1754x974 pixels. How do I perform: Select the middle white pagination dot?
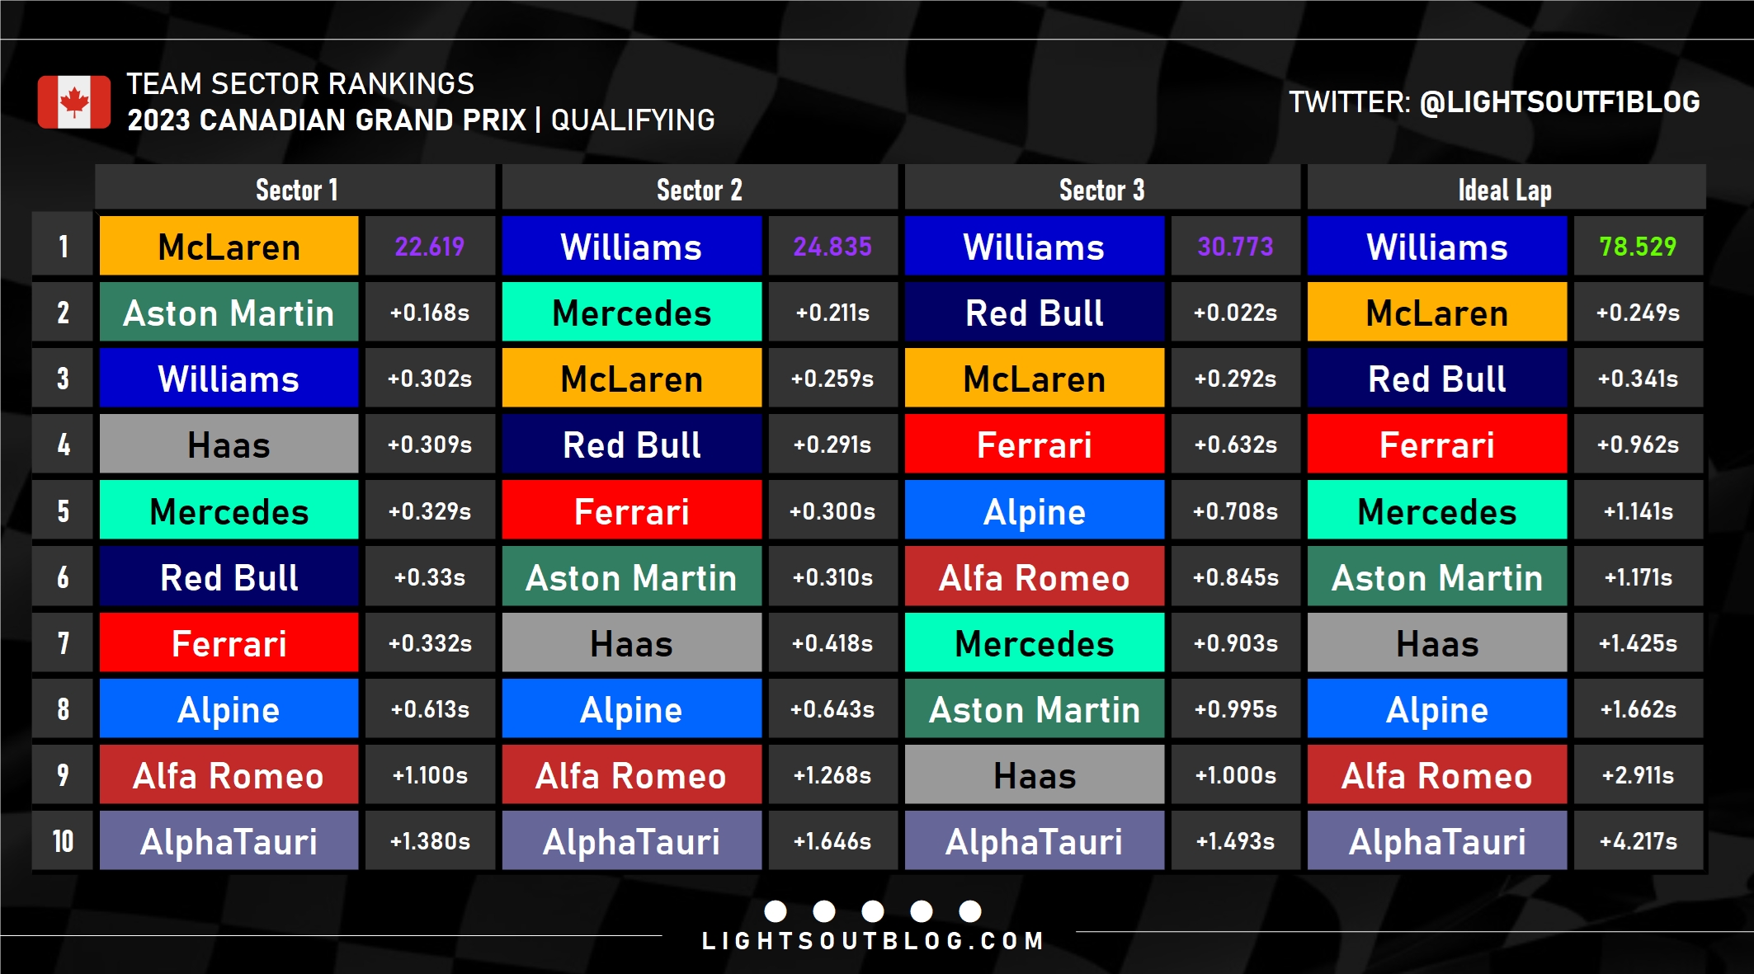point(873,910)
